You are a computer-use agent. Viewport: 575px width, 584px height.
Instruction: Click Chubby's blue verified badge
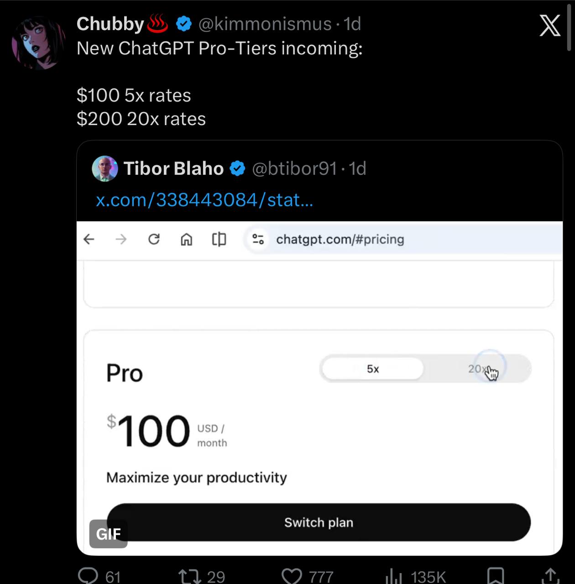click(x=183, y=24)
